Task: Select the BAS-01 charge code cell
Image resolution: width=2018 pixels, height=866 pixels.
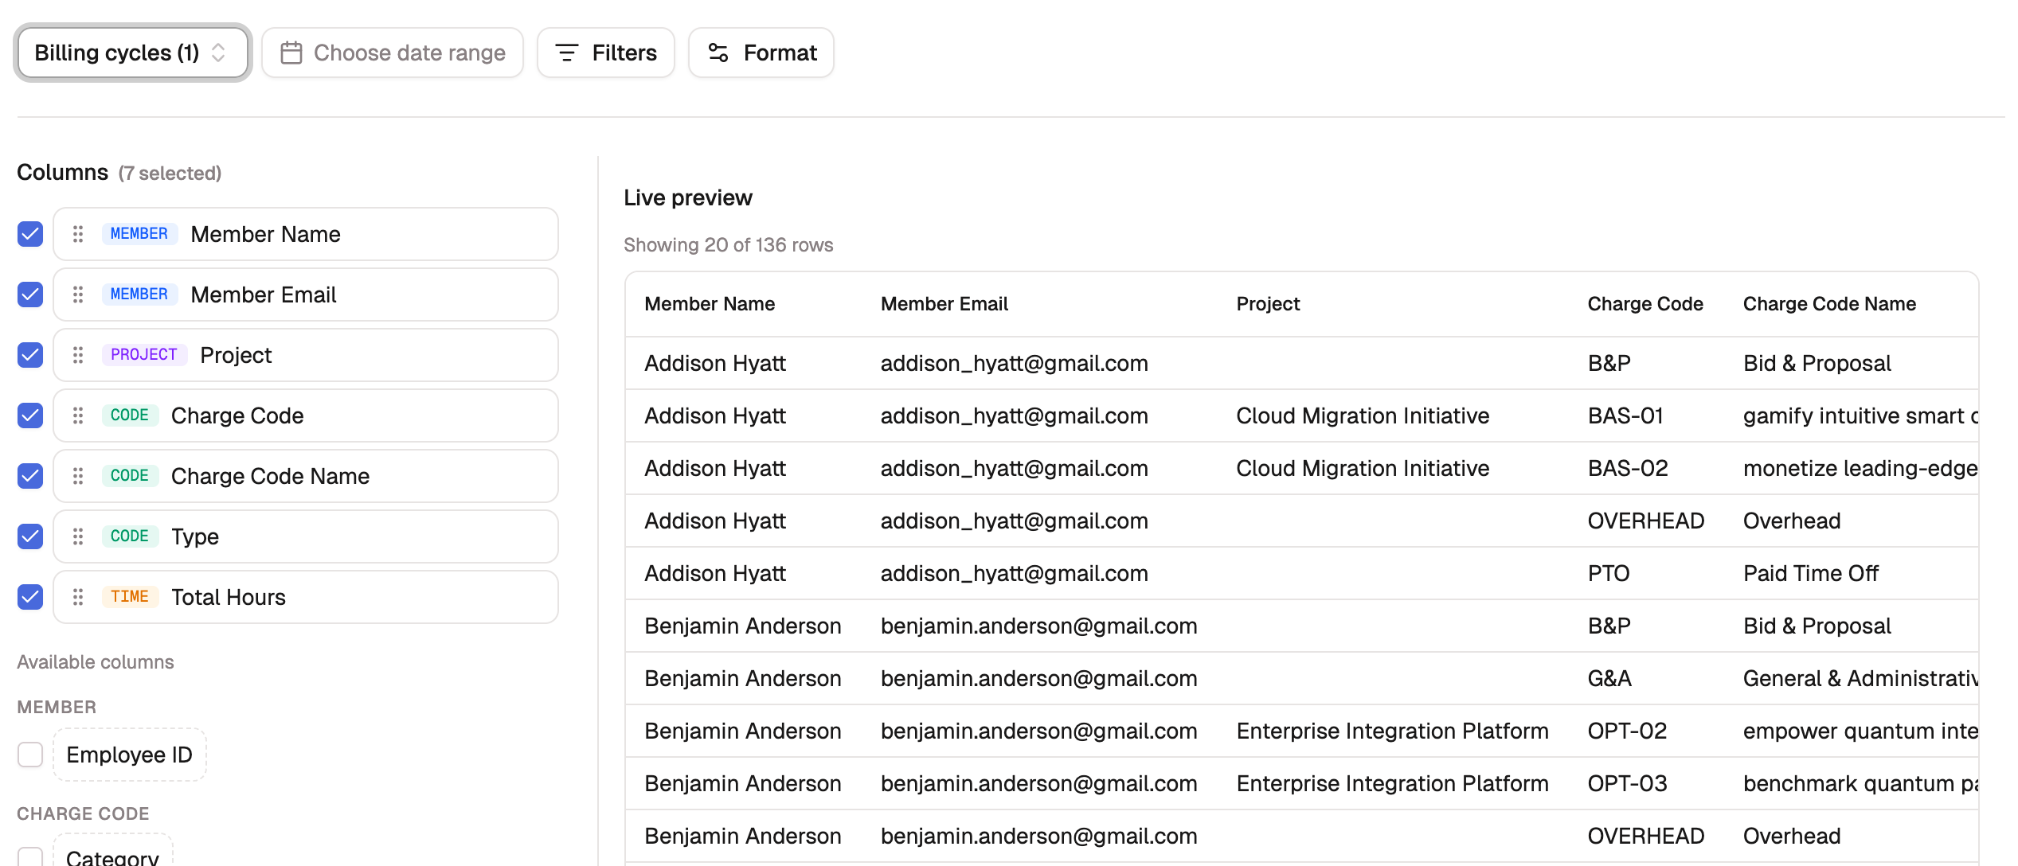Action: point(1625,415)
